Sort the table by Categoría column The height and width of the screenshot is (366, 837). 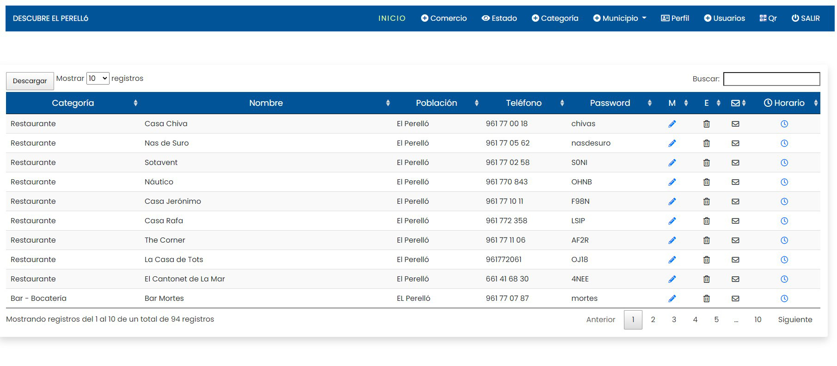click(x=73, y=103)
